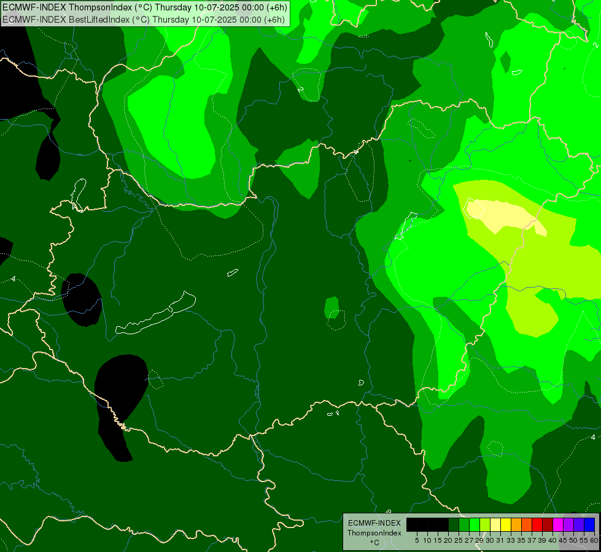Viewport: 601px width, 552px height.
Task: Click legend scale value 20
Action: pos(448,540)
